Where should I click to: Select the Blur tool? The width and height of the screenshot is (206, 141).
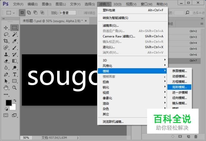[x=6, y=68]
